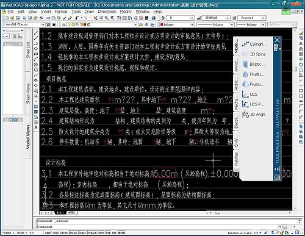Select the Cut scissors icon
305x236 pixels.
[48, 18]
